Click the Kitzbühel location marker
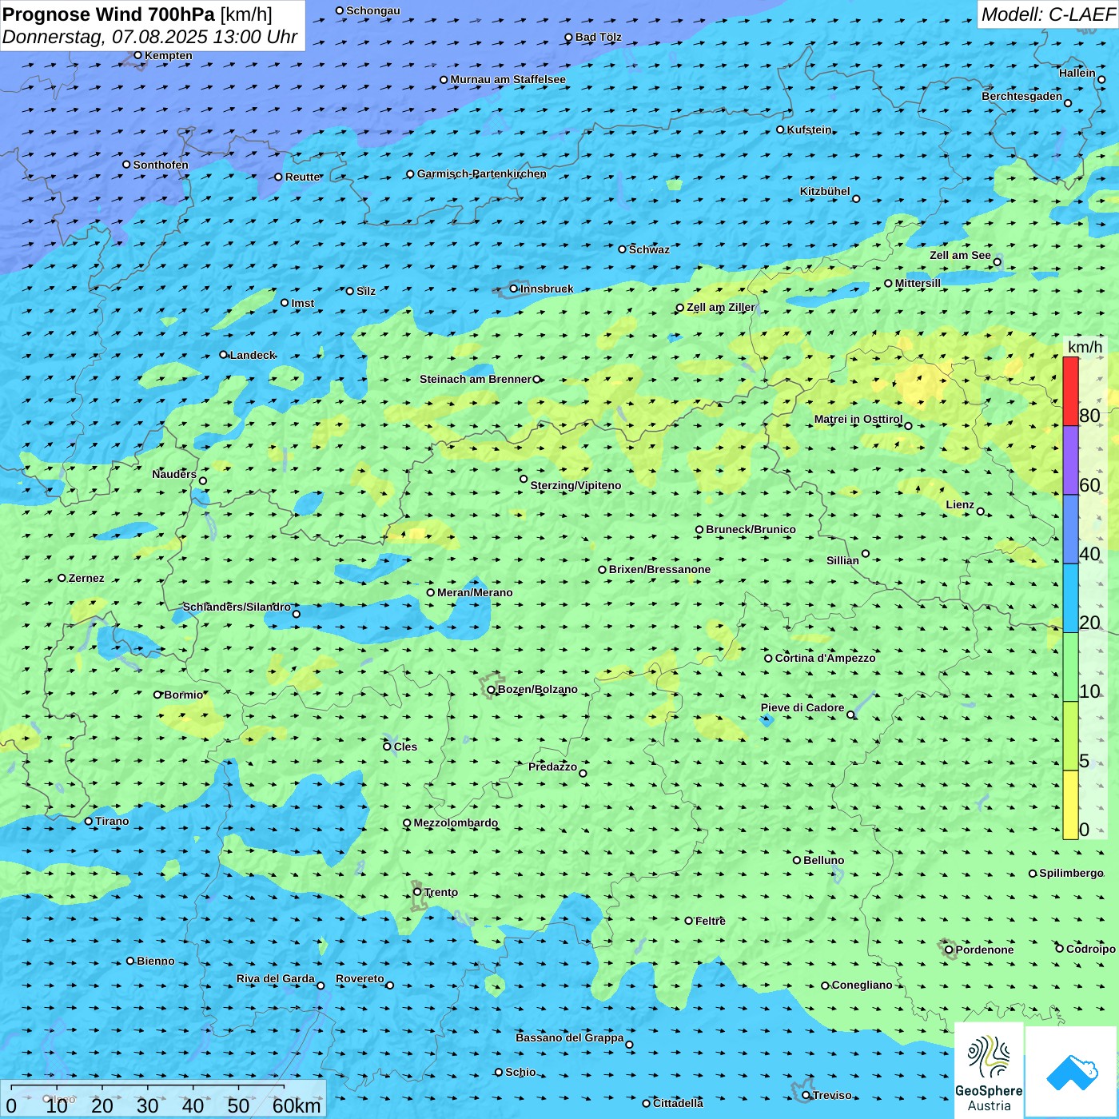 (856, 199)
